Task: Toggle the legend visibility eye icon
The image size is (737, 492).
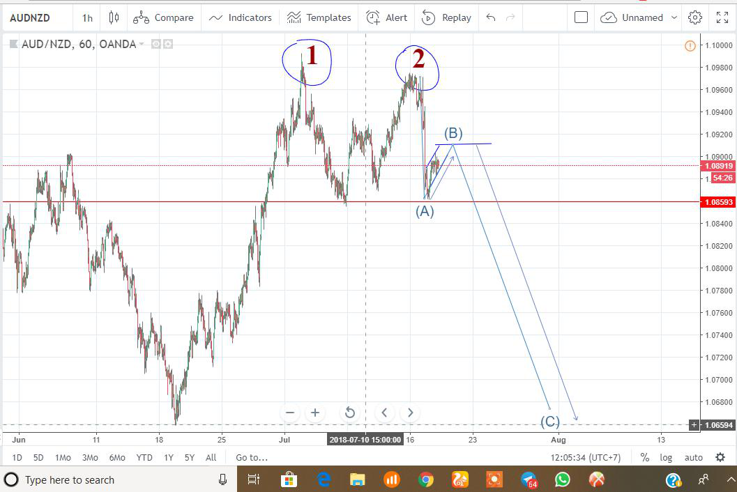Action: point(156,44)
